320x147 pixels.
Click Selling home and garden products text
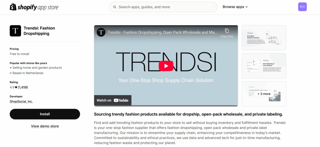[x=37, y=67]
